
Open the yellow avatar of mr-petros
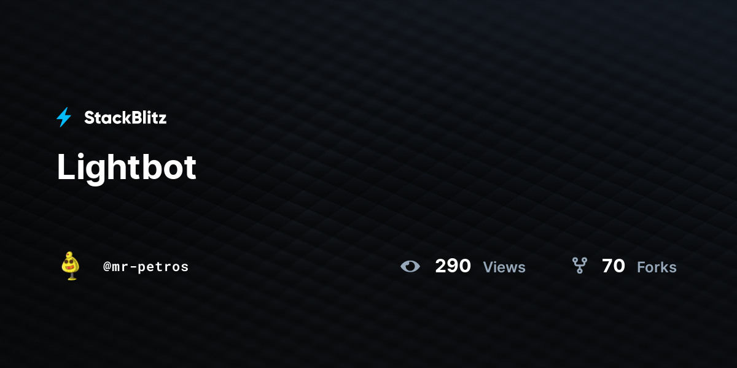pos(71,266)
